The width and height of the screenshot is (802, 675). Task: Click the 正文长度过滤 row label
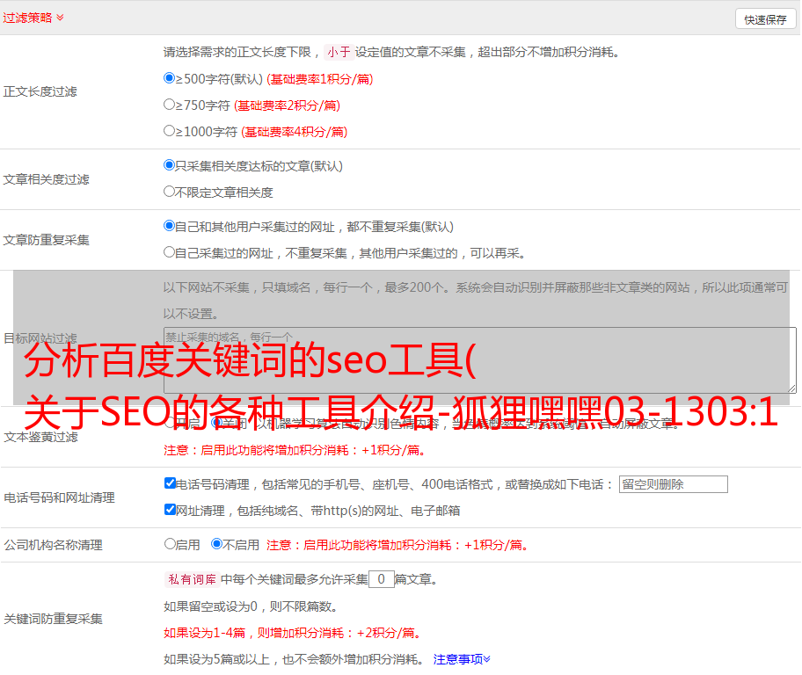(40, 91)
